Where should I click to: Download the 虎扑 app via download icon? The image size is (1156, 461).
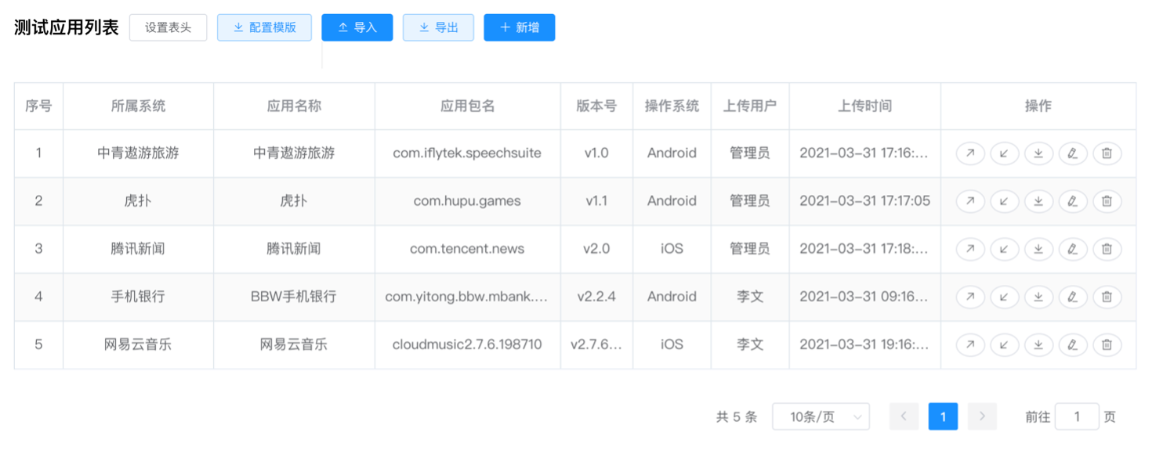tap(1038, 201)
